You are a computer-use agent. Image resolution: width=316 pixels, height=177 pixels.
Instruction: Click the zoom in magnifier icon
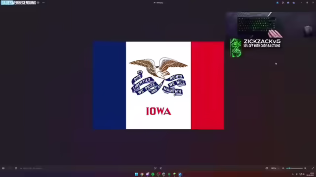point(305,168)
